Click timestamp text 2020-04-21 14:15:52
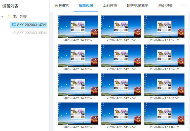The image size is (190, 131). click(x=121, y=69)
